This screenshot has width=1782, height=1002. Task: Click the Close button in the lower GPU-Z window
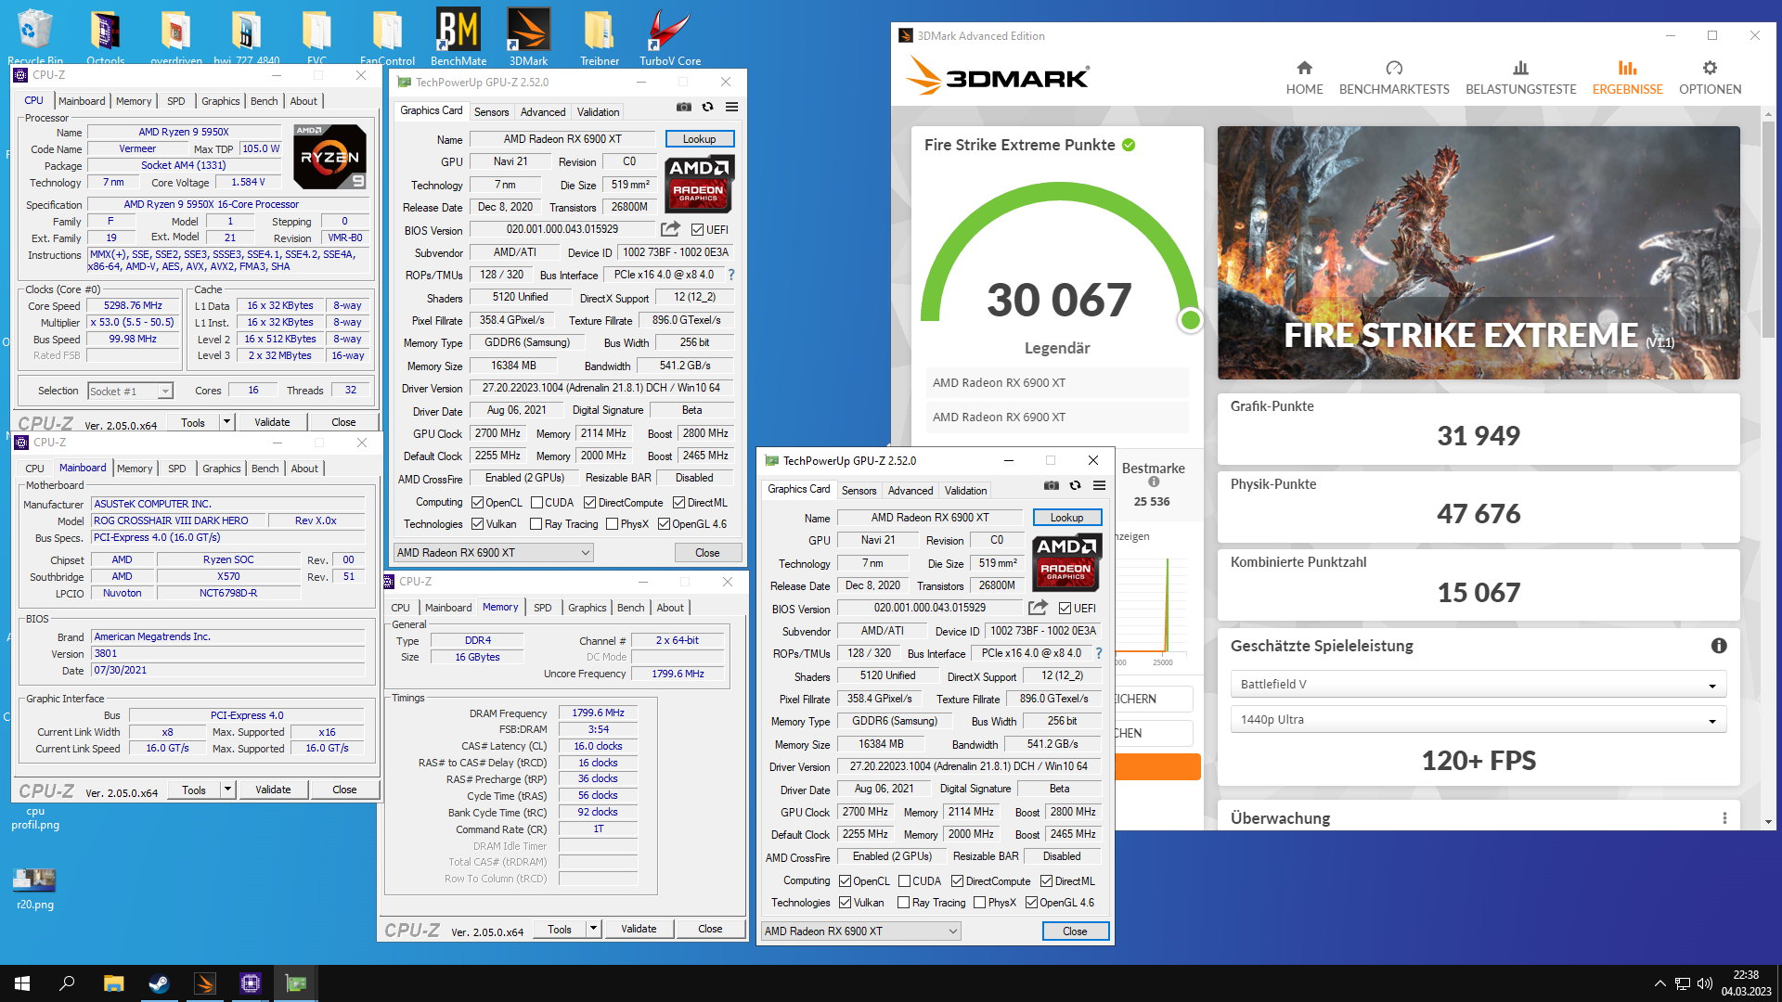click(x=1075, y=931)
